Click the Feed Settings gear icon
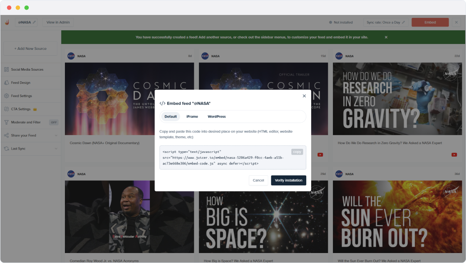Viewport: 466px width, 263px height. point(7,96)
